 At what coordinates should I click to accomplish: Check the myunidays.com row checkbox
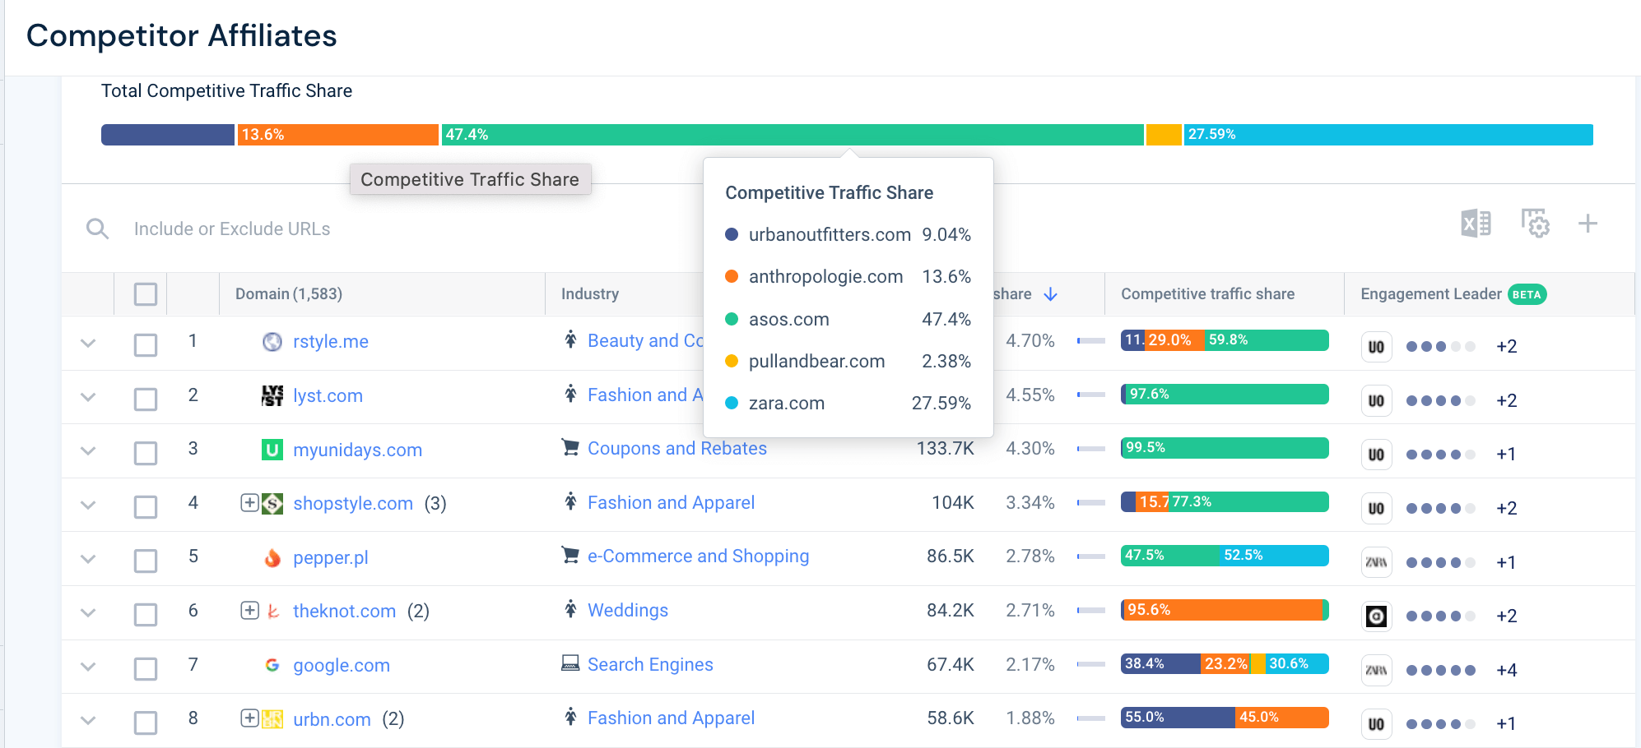click(x=146, y=453)
